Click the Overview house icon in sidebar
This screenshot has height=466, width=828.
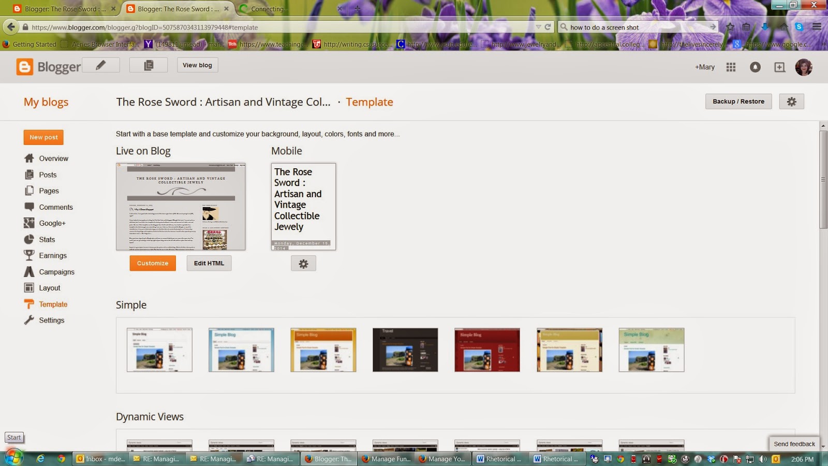click(x=29, y=158)
